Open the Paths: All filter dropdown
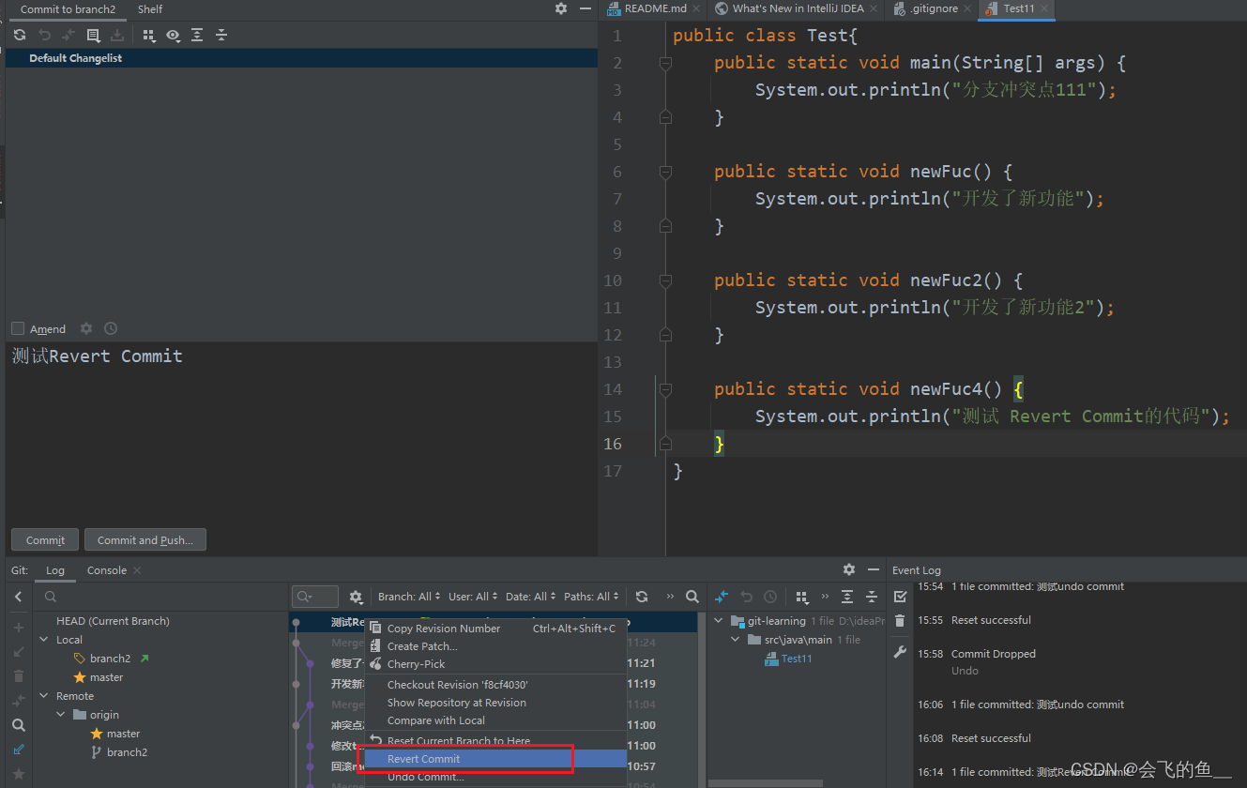Screen dimensions: 1247x788 pyautogui.click(x=591, y=597)
